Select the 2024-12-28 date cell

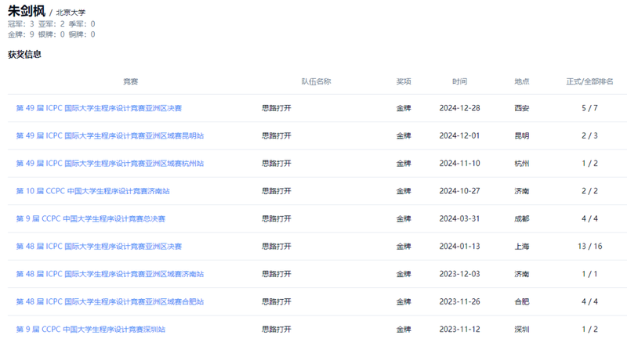coord(459,108)
